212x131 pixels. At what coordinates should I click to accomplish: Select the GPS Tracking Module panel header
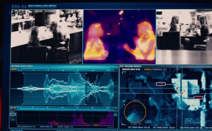point(131,66)
